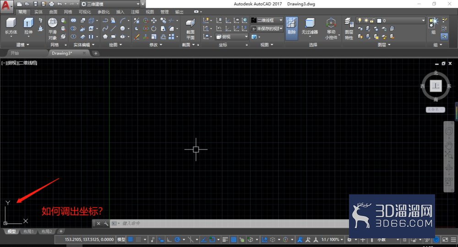Click the New drawing icon

tap(19, 4)
